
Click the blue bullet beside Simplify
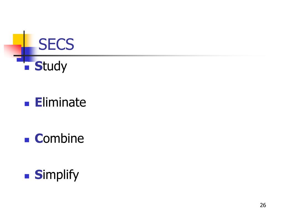27,176
